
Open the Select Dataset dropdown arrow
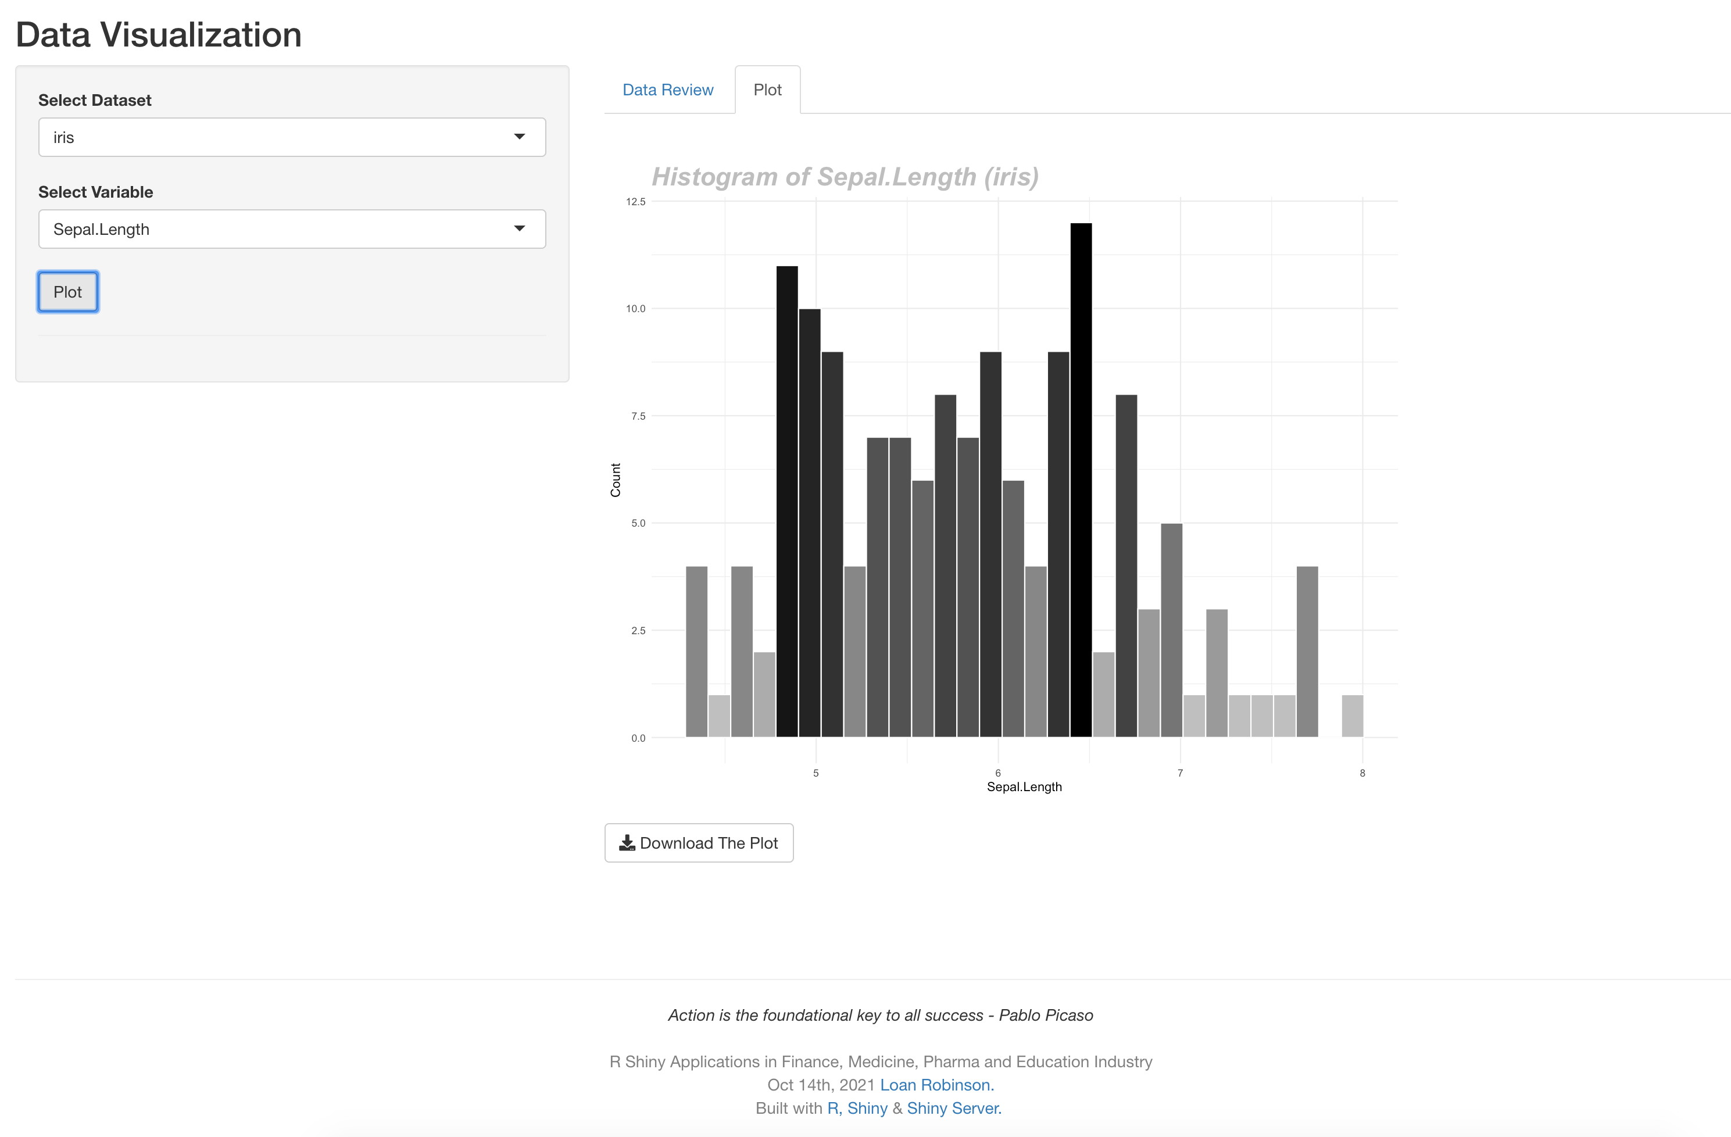pos(519,137)
